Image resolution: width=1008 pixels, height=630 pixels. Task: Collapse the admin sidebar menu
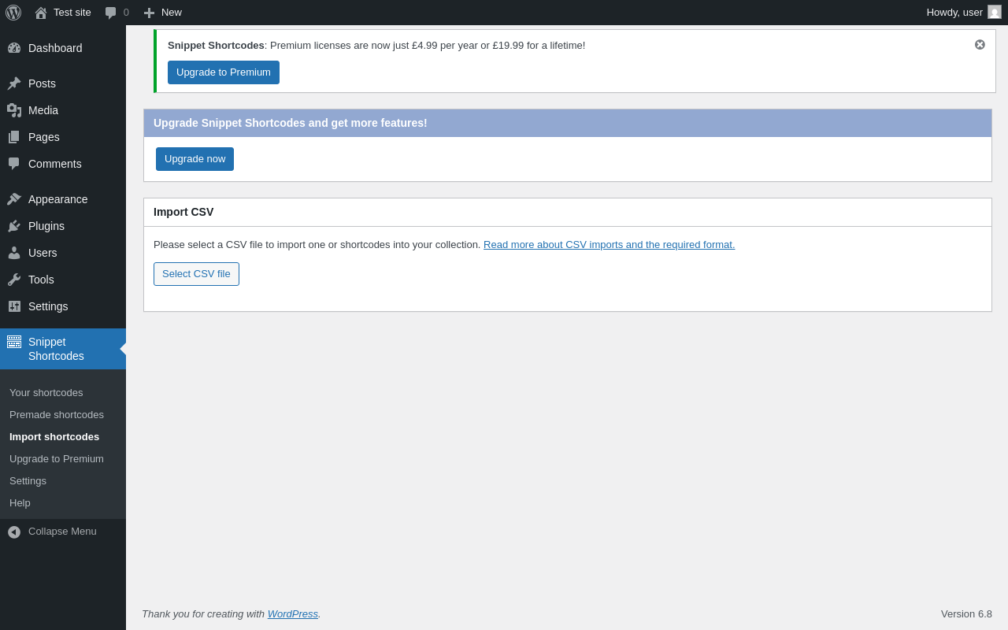[x=63, y=532]
